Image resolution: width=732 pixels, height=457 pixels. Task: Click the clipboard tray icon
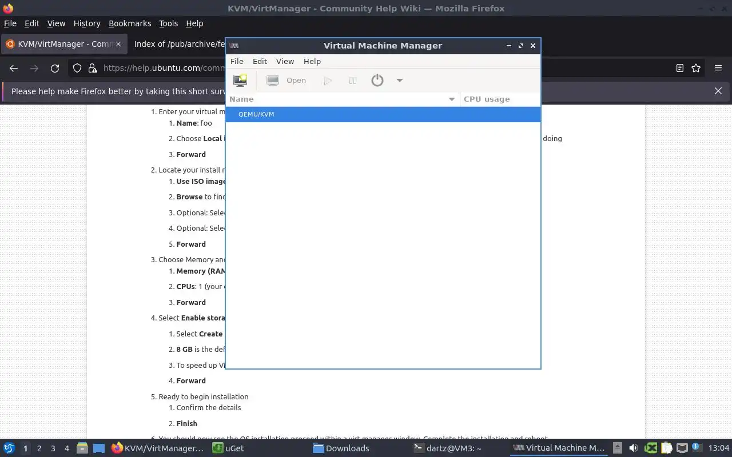point(666,448)
